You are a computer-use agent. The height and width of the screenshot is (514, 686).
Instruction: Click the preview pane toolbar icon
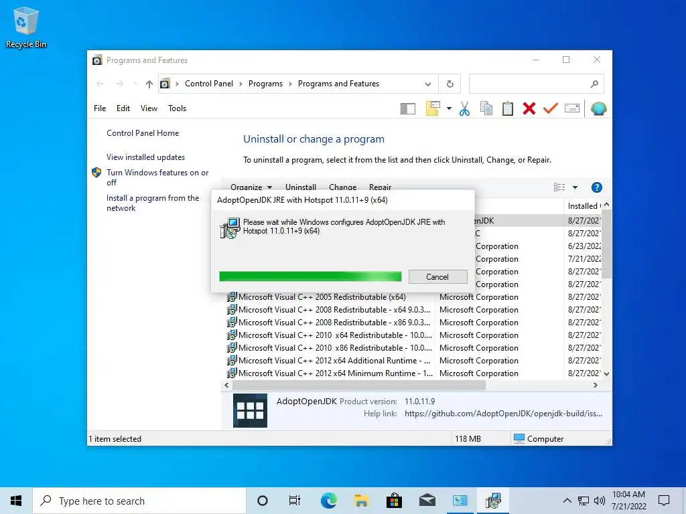tap(408, 109)
